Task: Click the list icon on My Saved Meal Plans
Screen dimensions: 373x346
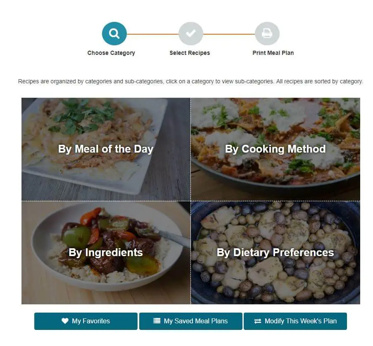Action: [x=157, y=321]
